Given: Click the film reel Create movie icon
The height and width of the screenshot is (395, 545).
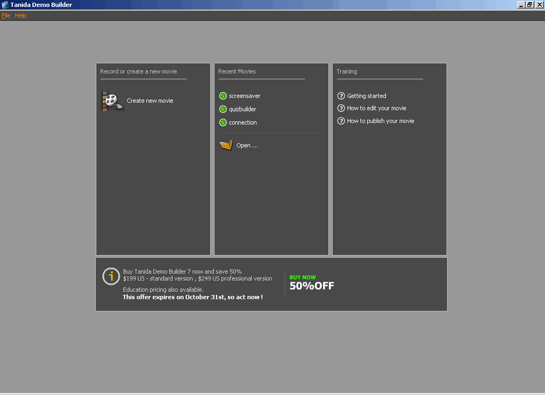Looking at the screenshot, I should (x=112, y=101).
